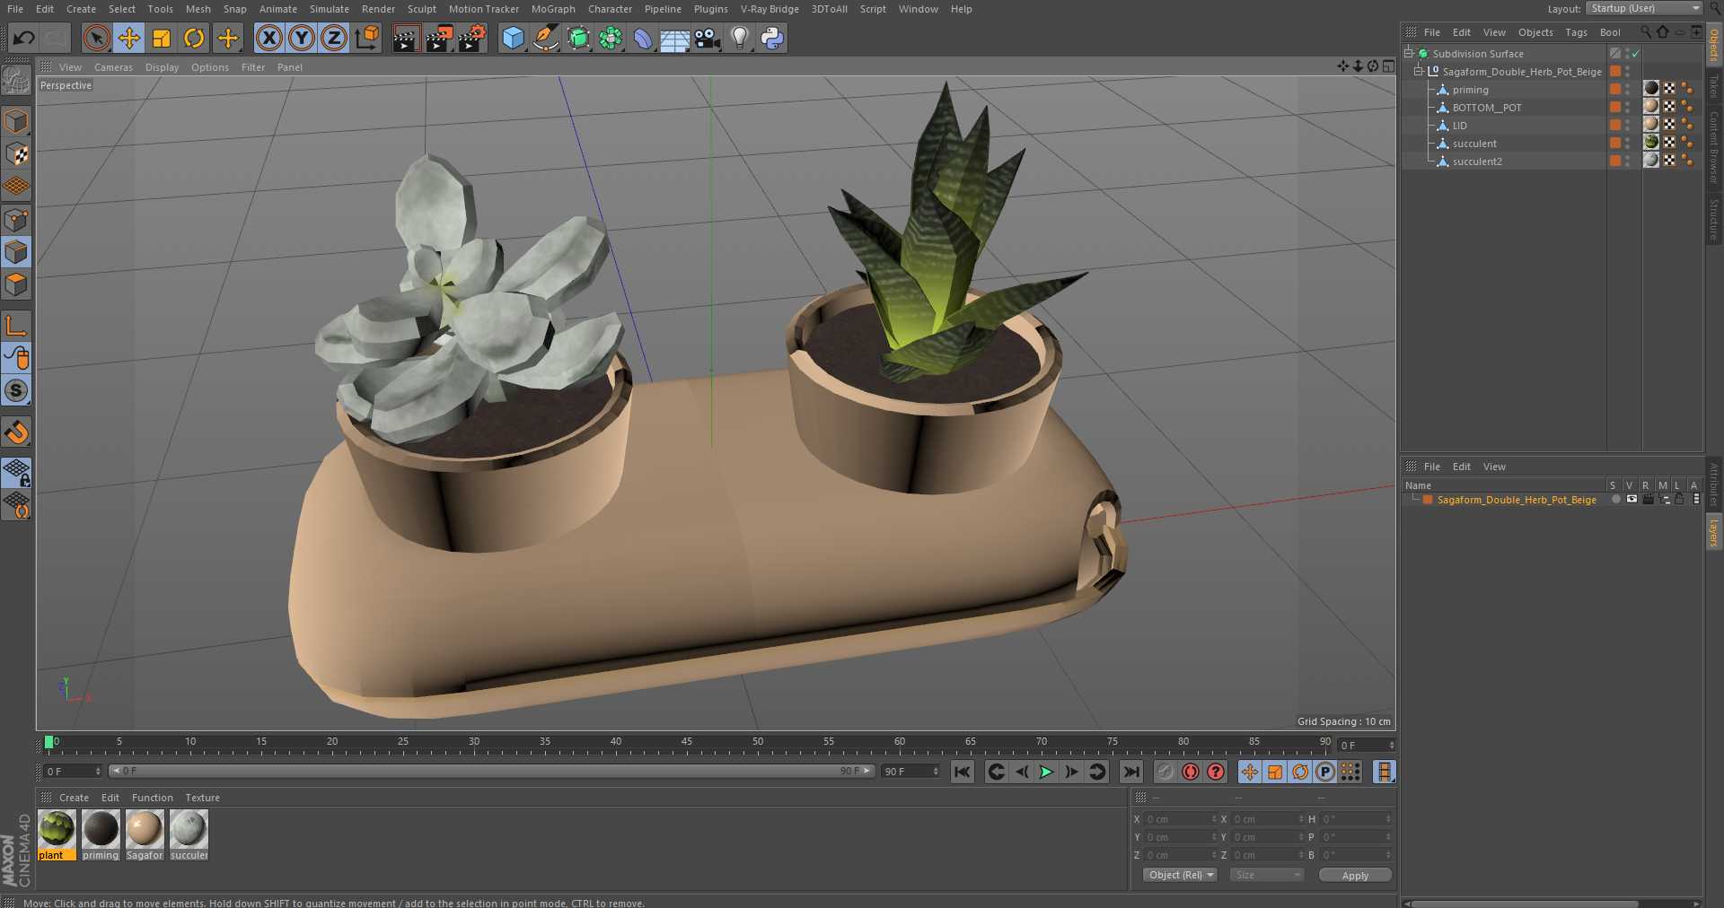Select the succulent2 object
Viewport: 1724px width, 908px height.
1477,162
